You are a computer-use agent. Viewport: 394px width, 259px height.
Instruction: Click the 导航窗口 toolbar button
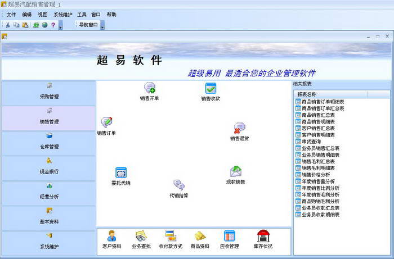(88, 25)
